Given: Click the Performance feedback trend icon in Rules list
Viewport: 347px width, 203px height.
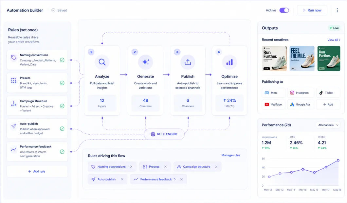Looking at the screenshot, I should pos(13,149).
